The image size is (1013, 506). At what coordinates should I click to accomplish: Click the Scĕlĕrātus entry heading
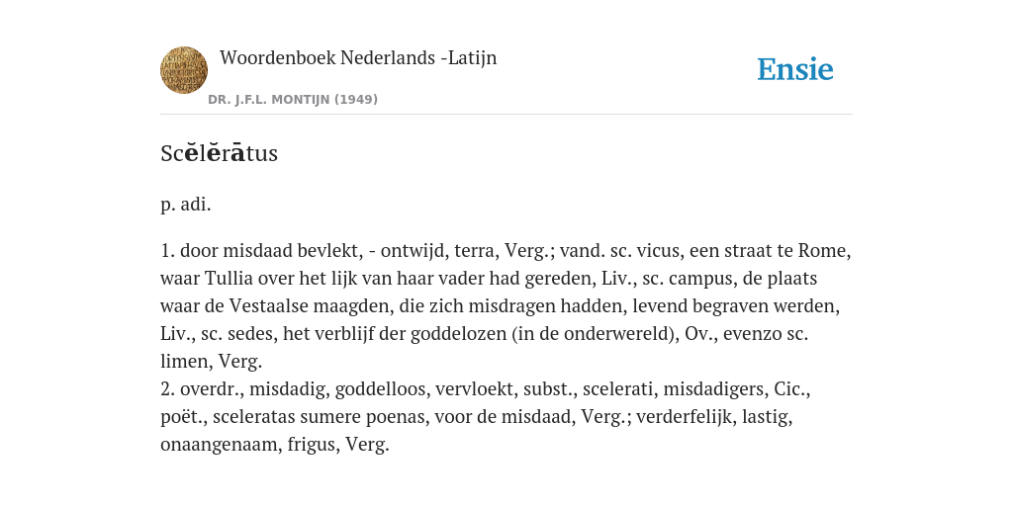coord(219,153)
